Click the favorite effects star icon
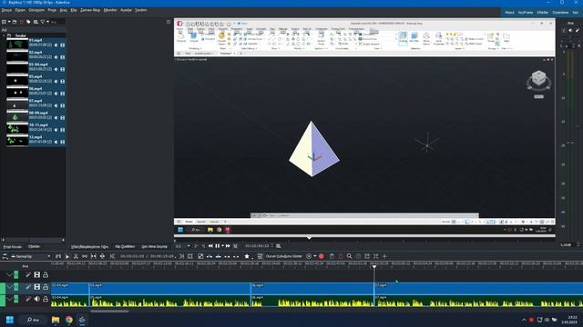Screen dimensions: 583x327 pyautogui.click(x=247, y=256)
